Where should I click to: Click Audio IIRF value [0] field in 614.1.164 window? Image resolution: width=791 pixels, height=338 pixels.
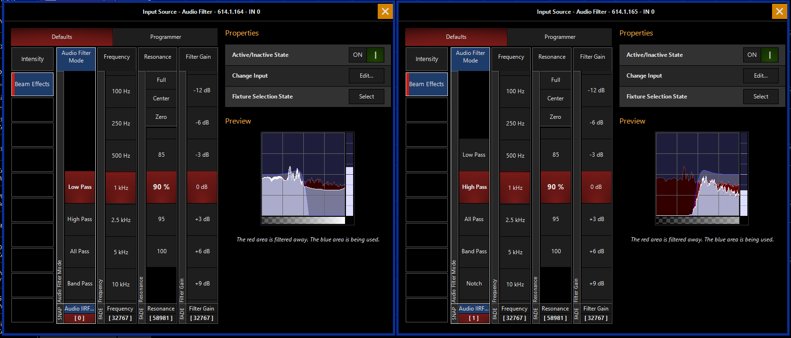pos(80,318)
